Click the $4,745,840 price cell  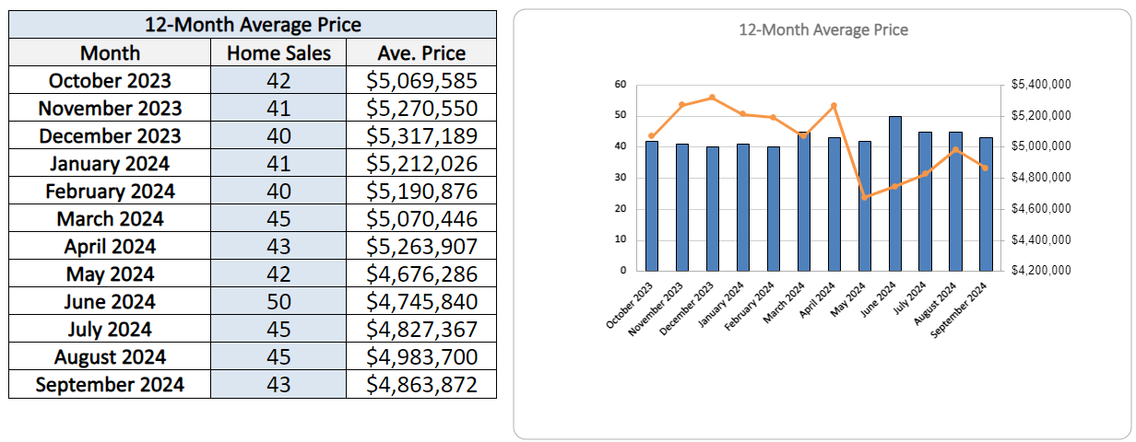421,301
